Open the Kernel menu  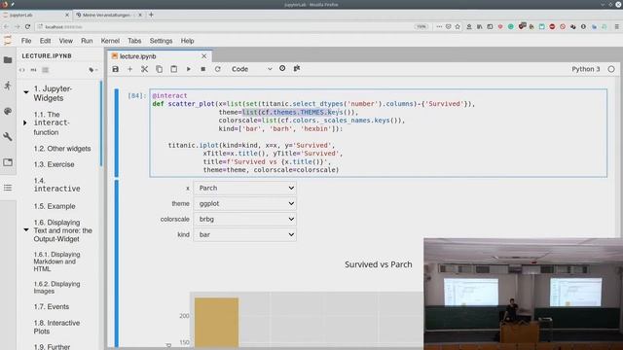(110, 41)
